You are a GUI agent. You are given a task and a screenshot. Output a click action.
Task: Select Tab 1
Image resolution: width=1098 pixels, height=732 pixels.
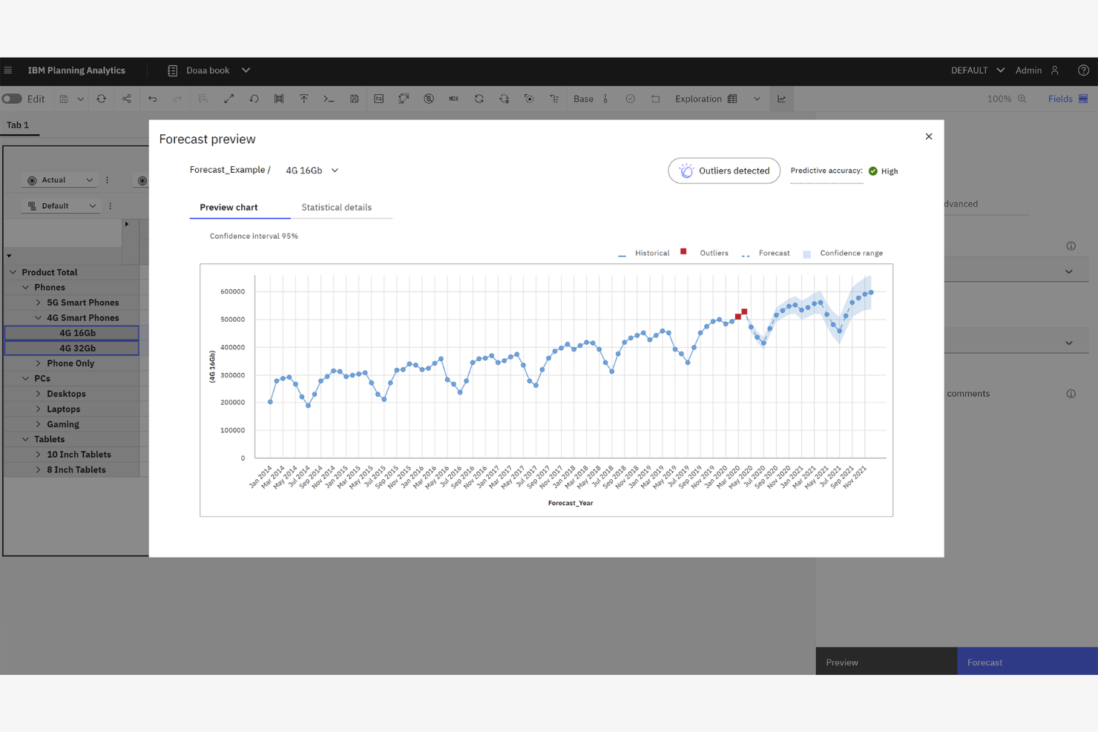pos(19,125)
